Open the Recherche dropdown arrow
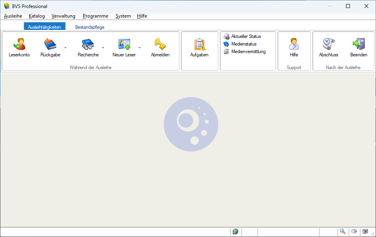 103,48
